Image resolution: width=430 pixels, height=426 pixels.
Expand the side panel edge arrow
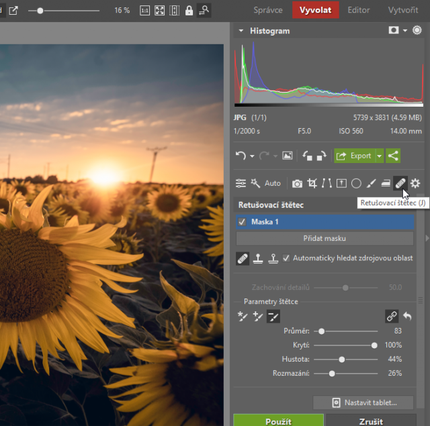click(427, 238)
